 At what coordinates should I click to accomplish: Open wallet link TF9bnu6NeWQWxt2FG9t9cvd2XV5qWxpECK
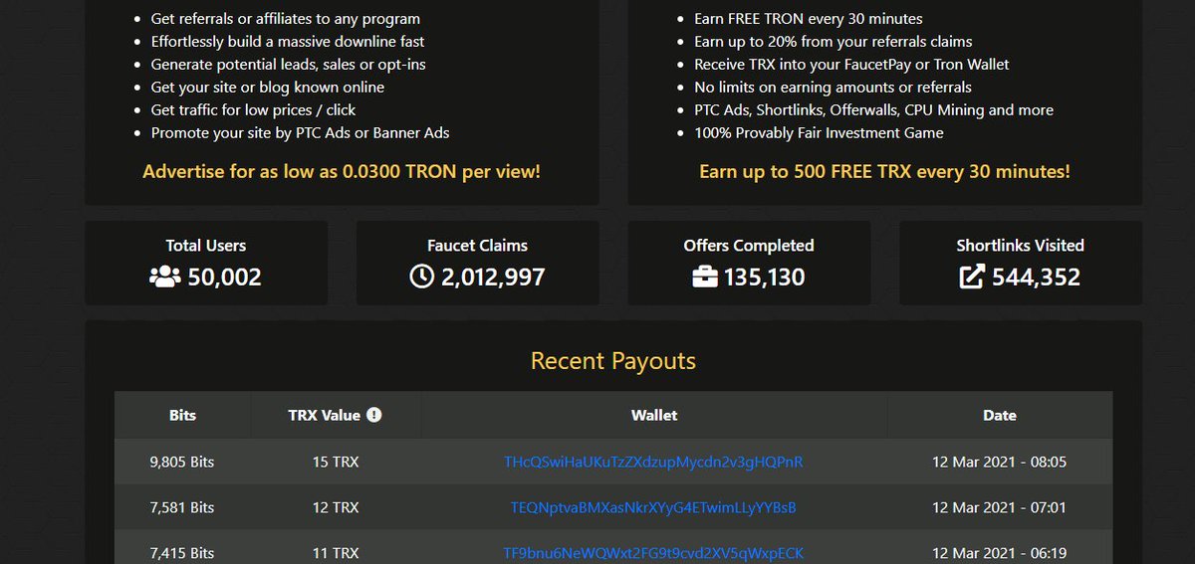(653, 553)
